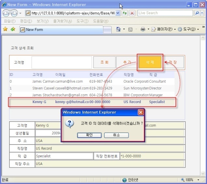
Task: Open the zoom level 100% dropdown
Action: [195, 180]
